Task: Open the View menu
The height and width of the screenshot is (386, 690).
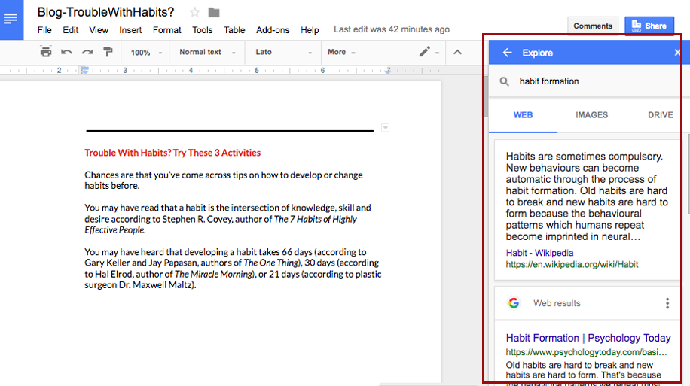Action: [x=99, y=30]
